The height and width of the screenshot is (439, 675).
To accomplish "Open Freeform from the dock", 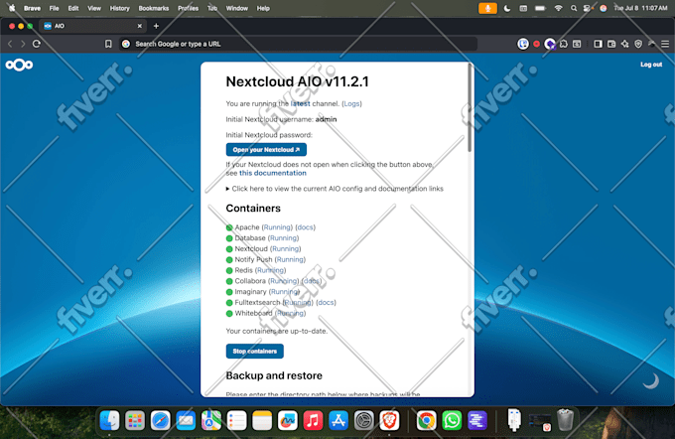I will click(287, 420).
